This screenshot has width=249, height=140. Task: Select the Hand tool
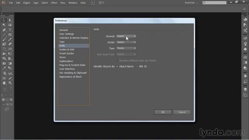click(4, 83)
